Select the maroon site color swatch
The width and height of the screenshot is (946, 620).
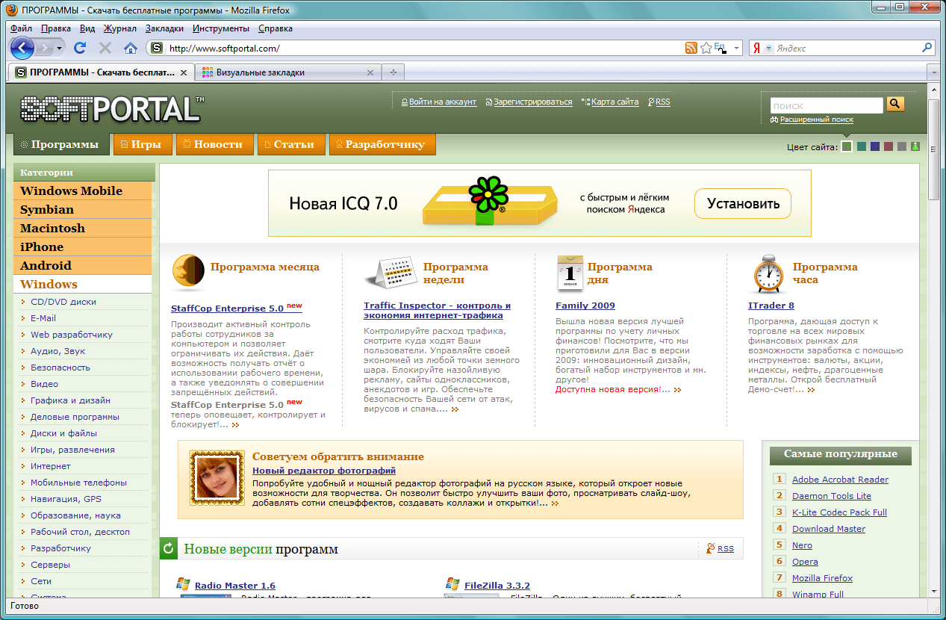[x=889, y=146]
